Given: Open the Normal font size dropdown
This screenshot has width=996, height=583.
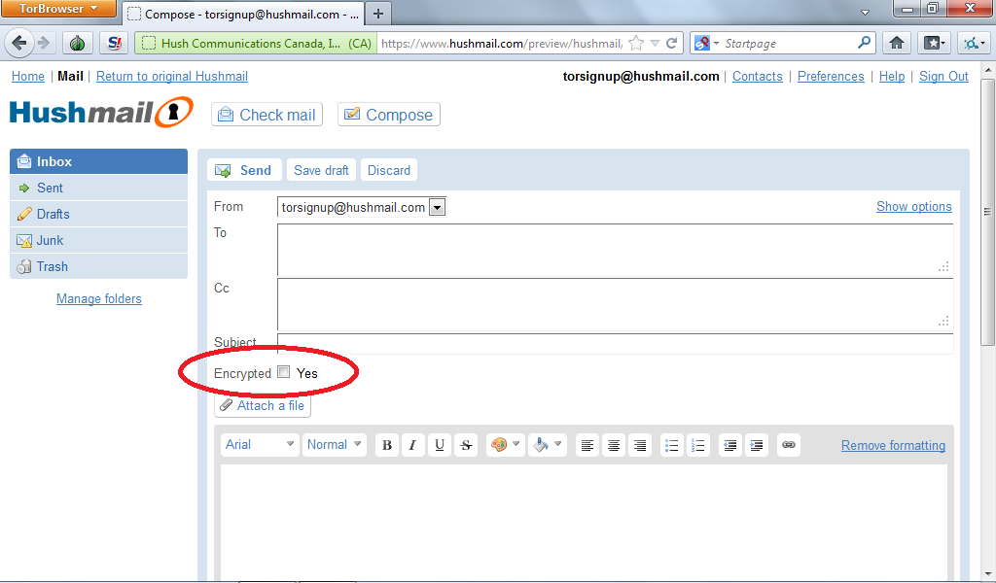Looking at the screenshot, I should 336,445.
